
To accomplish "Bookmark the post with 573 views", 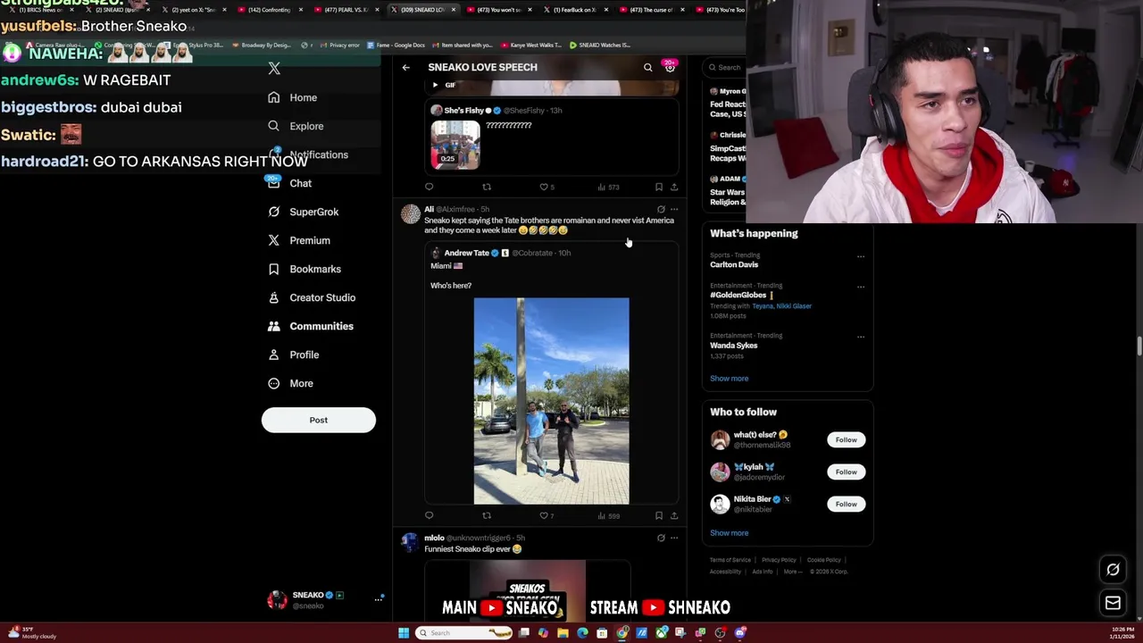I will click(659, 187).
